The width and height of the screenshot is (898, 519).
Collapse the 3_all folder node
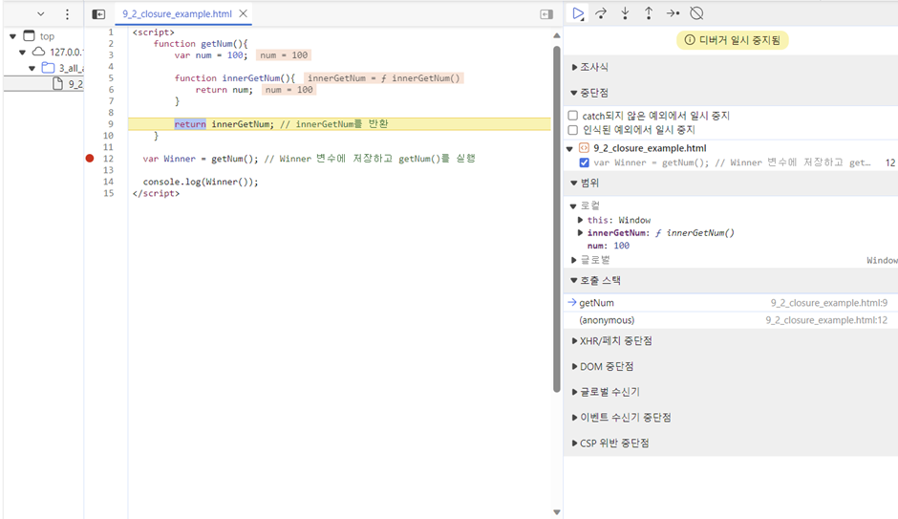click(x=32, y=68)
